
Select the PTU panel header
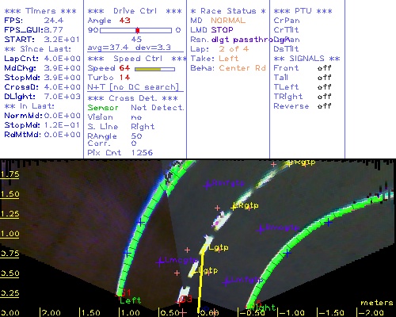click(303, 11)
